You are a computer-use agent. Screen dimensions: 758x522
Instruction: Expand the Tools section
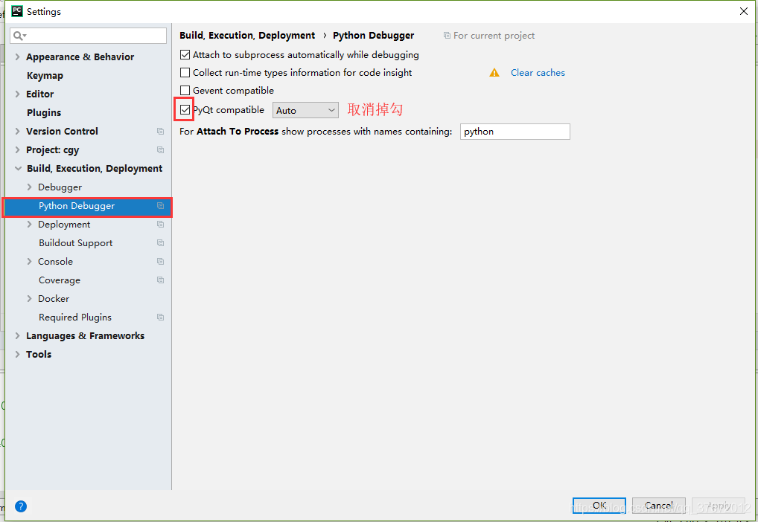17,355
